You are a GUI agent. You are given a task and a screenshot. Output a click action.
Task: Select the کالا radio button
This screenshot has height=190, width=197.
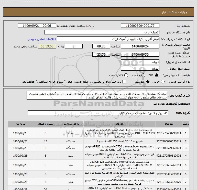(x=157, y=75)
